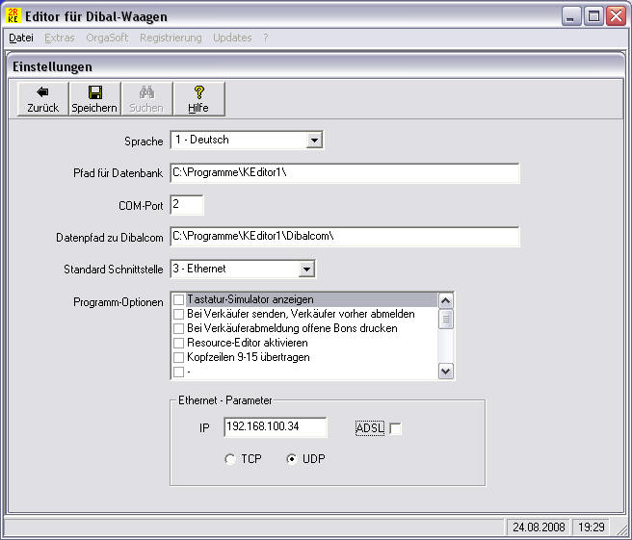
Task: Check Kopfzeilen 9-15 übertragen option
Action: coord(178,357)
